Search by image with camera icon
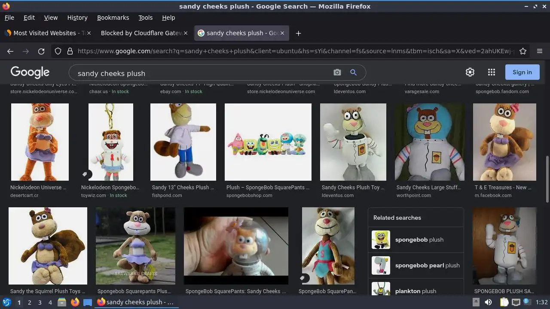The width and height of the screenshot is (550, 309). (337, 73)
